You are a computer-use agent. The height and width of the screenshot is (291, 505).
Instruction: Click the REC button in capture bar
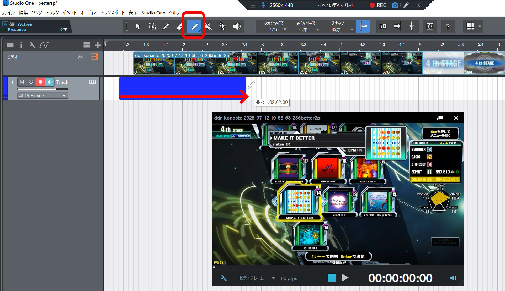(x=378, y=5)
